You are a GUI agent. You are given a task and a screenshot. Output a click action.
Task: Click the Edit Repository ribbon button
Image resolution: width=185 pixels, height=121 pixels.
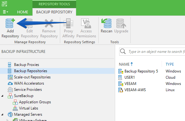point(30,28)
